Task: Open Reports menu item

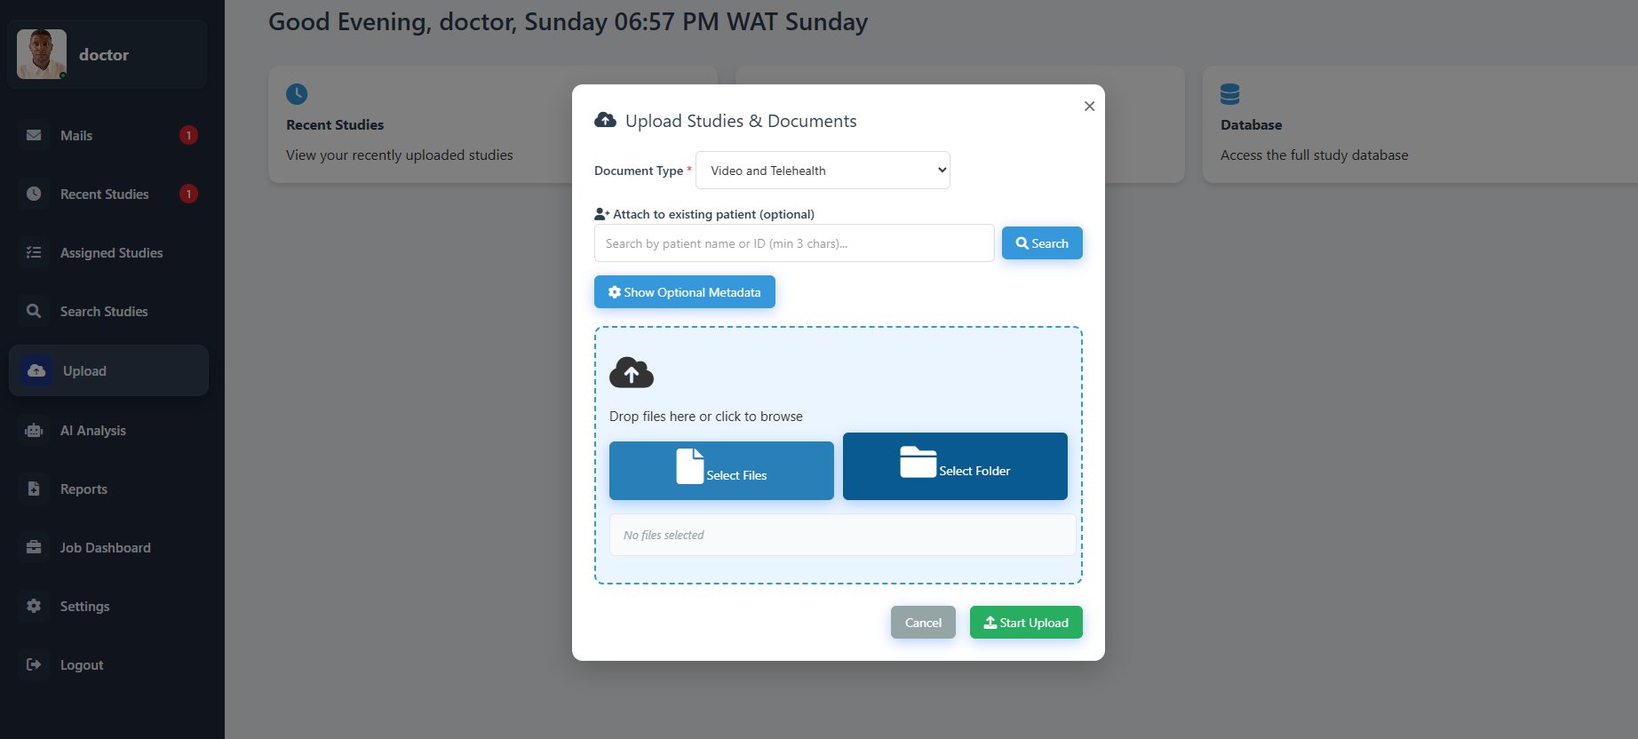Action: click(x=108, y=489)
